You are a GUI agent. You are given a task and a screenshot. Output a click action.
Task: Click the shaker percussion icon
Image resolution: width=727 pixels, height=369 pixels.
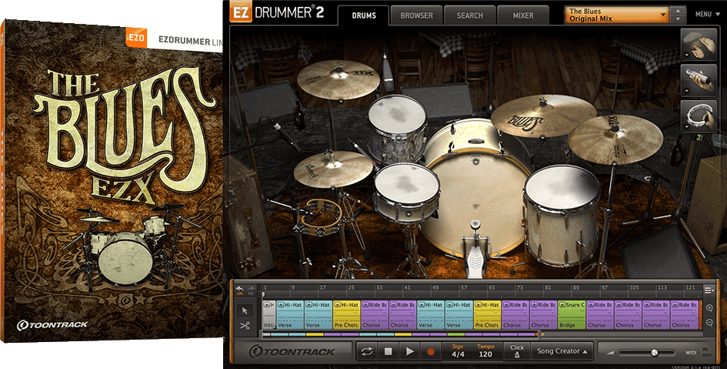click(x=699, y=80)
